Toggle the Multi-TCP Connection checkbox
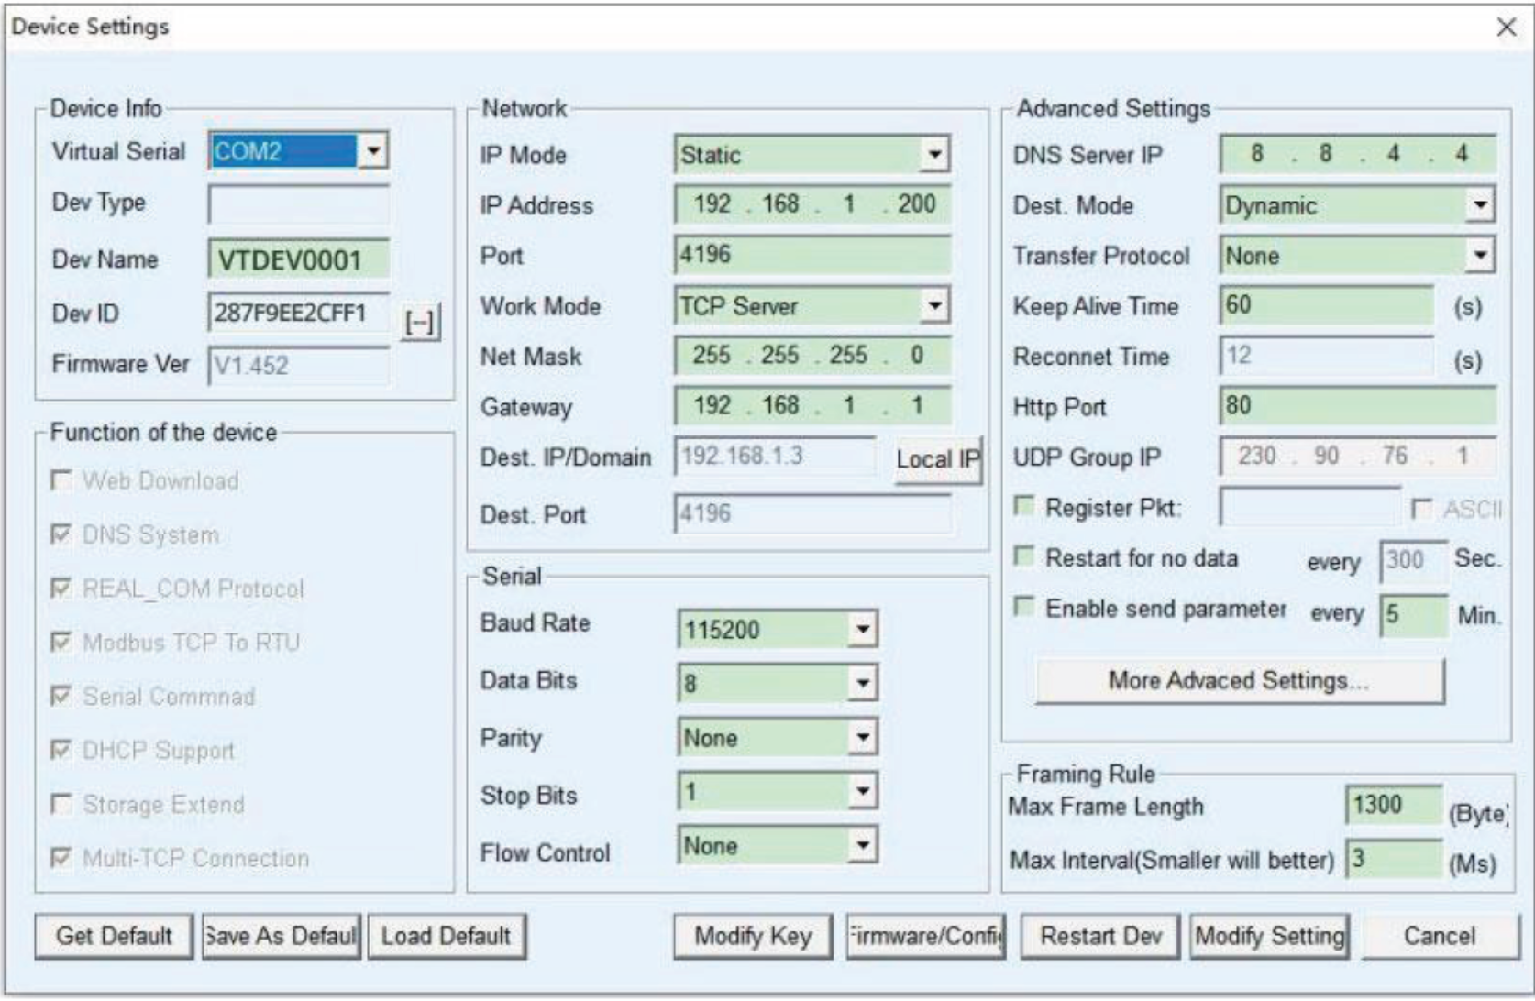 61,859
